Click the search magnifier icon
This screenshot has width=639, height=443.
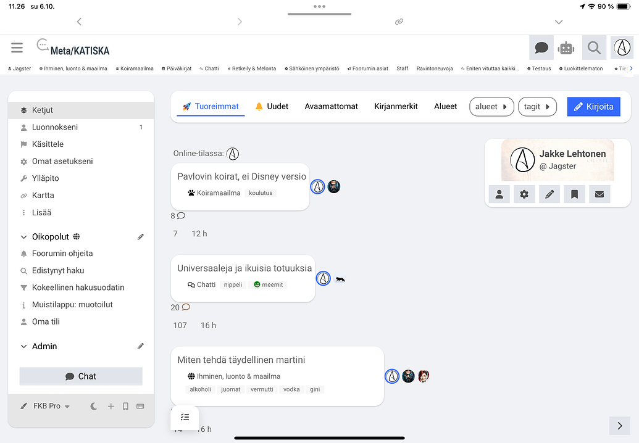pyautogui.click(x=593, y=48)
